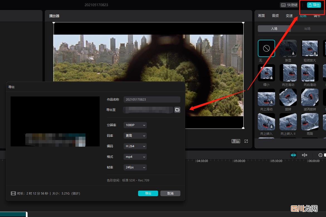Select the 向右滑动 animation thumbnail
This screenshot has width=326, height=217.
(310, 73)
